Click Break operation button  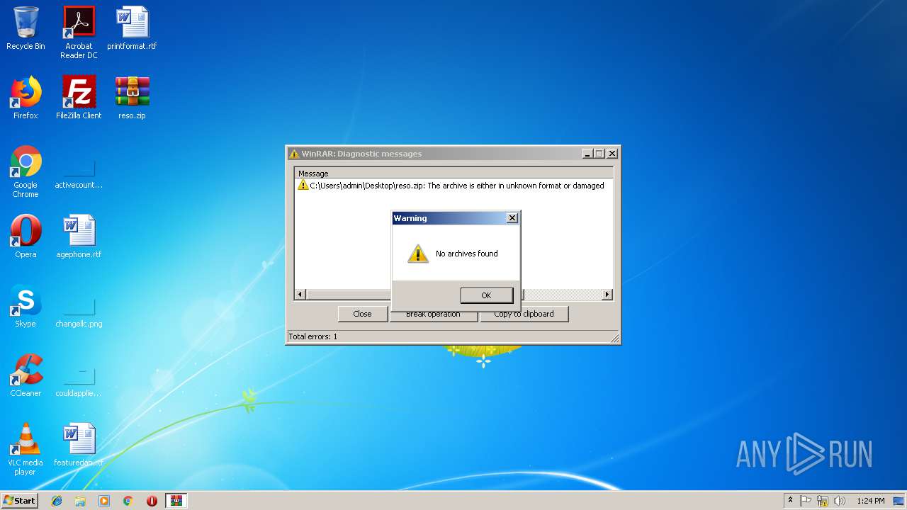point(433,314)
